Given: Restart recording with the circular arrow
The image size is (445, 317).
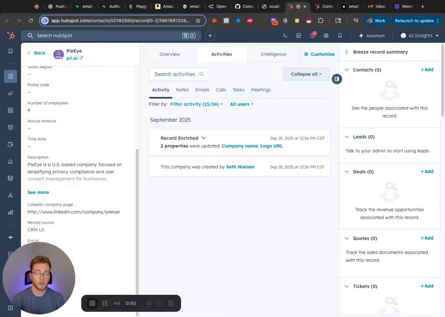Looking at the screenshot, I should [160, 303].
